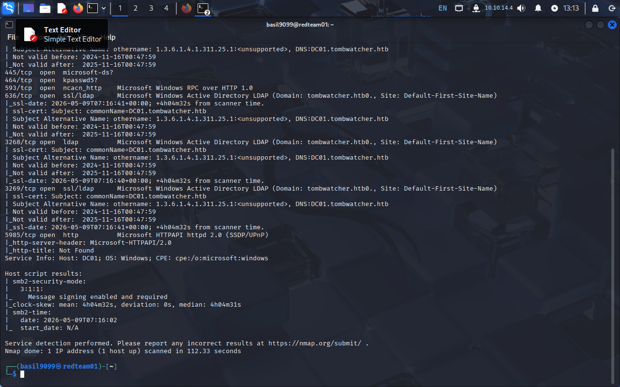Select the running terminal task with the 2 badge
Image resolution: width=620 pixels, height=387 pixels.
point(203,8)
